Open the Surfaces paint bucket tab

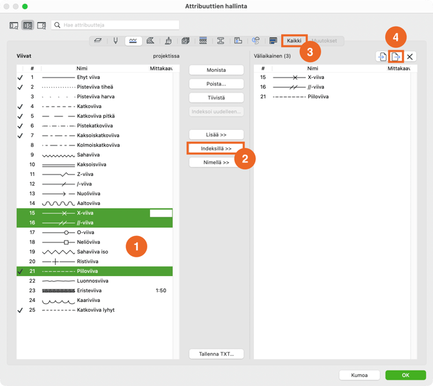(168, 41)
